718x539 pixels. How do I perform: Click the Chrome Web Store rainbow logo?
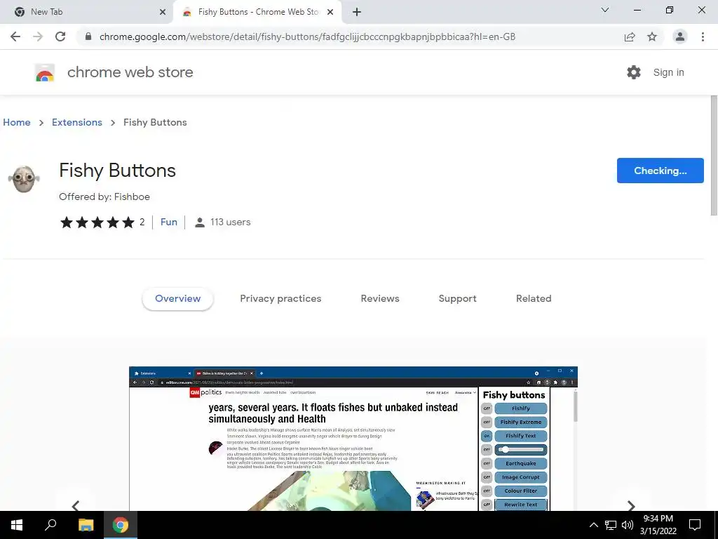(x=45, y=72)
